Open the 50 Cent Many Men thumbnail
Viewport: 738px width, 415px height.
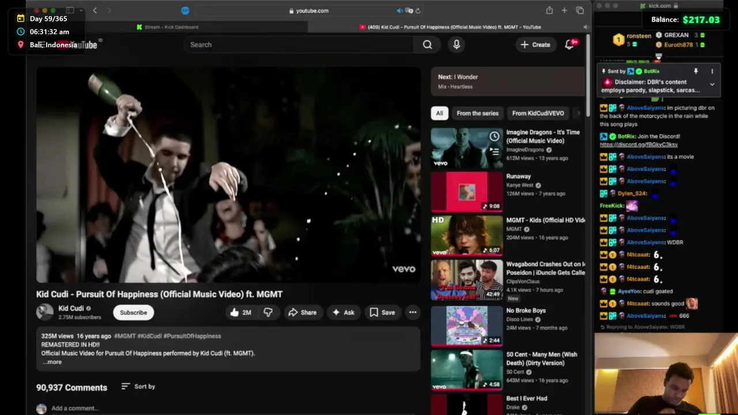click(467, 370)
